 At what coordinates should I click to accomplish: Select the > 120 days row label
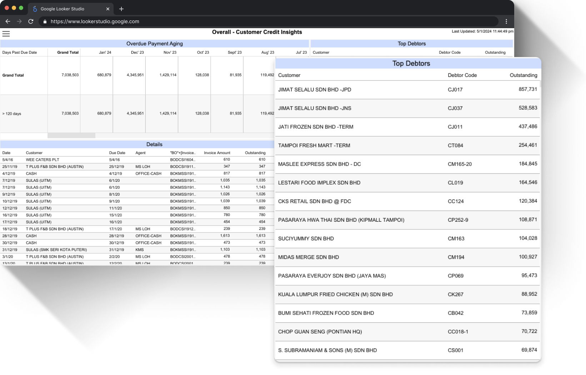tap(12, 114)
